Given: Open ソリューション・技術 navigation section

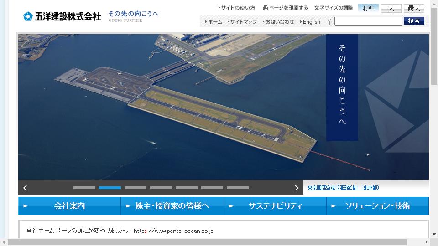Looking at the screenshot, I should [x=377, y=206].
